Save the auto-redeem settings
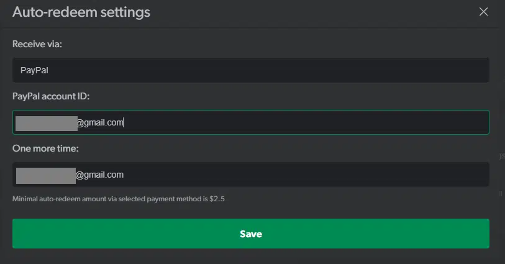 point(250,234)
